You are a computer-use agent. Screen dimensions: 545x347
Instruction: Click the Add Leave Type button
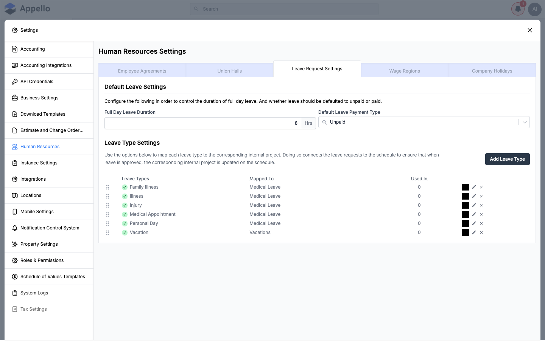click(508, 159)
